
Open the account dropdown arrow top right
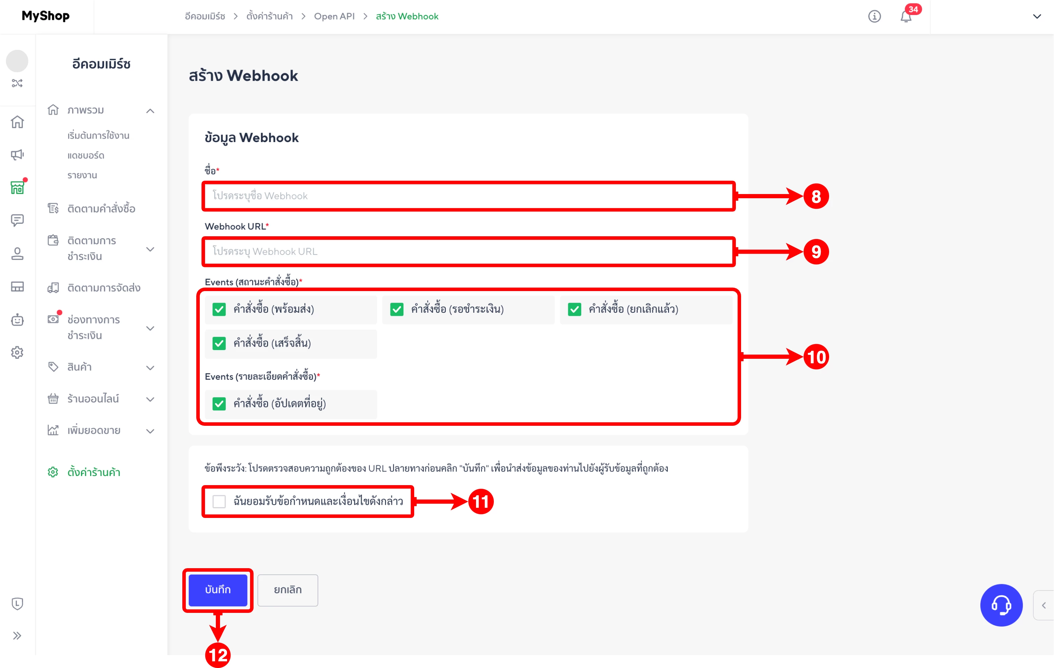tap(1037, 17)
